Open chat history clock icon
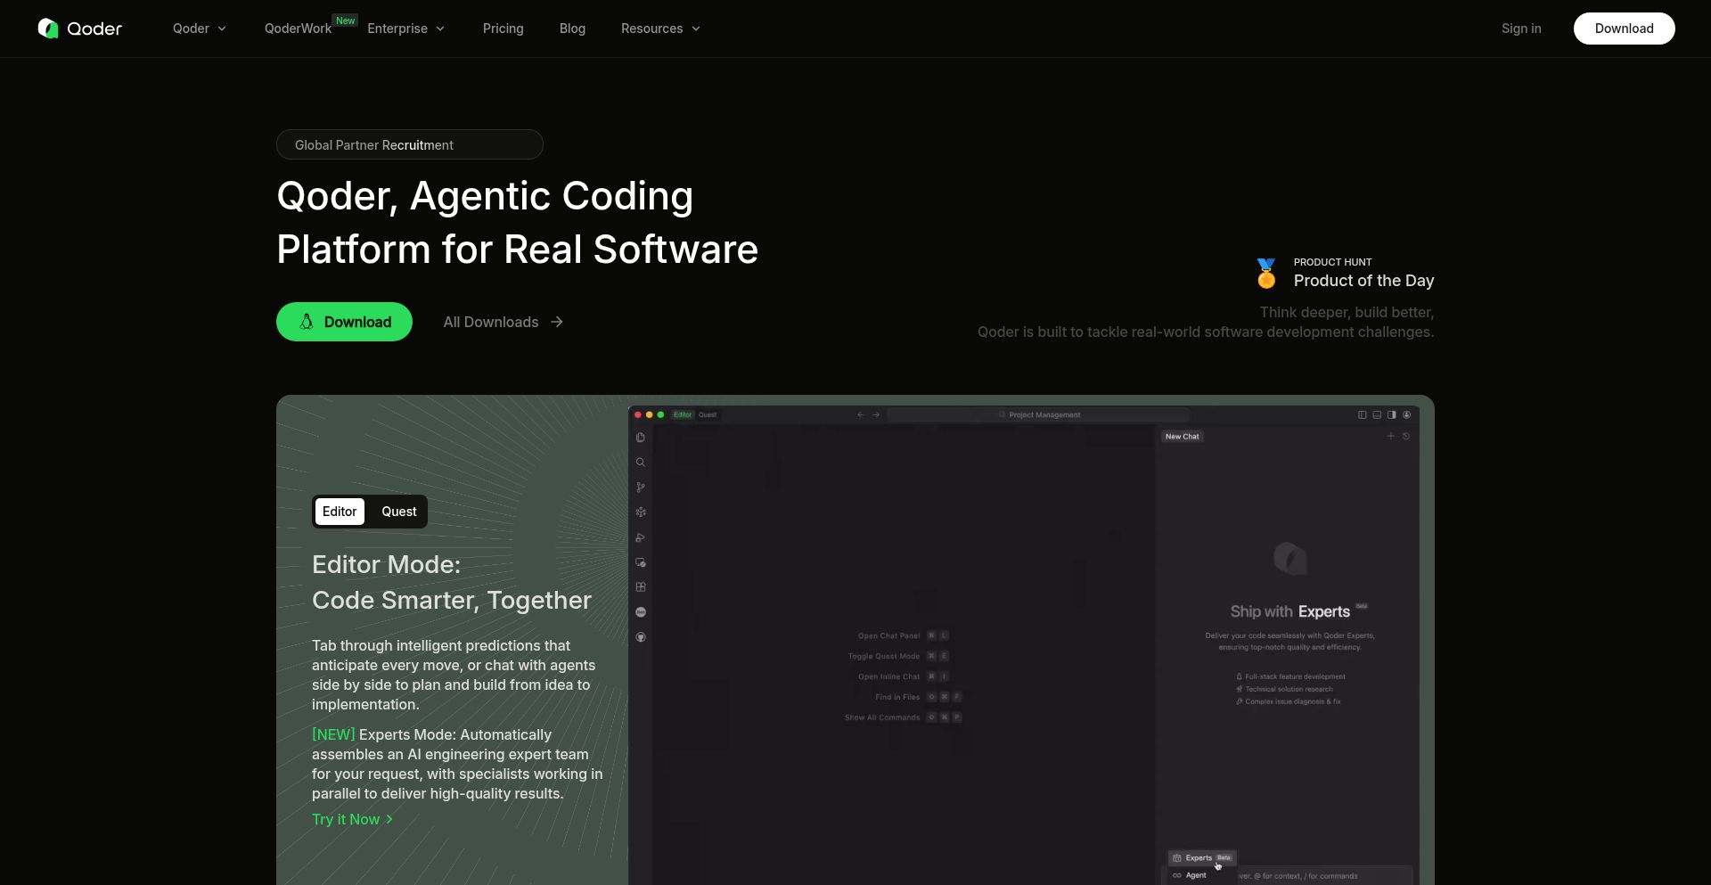 pyautogui.click(x=1406, y=437)
